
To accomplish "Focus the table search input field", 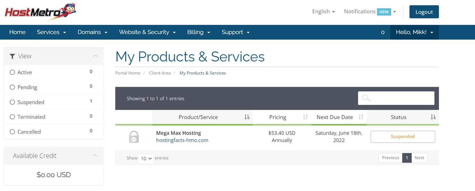I will (x=396, y=98).
